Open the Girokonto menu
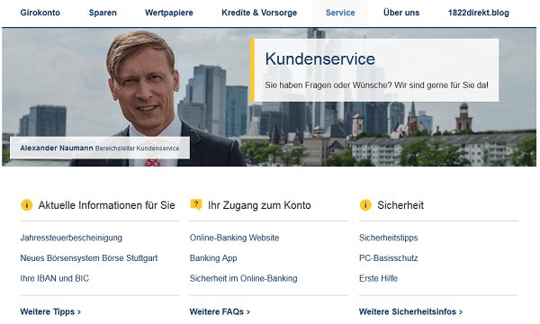This screenshot has height=324, width=540. click(40, 13)
